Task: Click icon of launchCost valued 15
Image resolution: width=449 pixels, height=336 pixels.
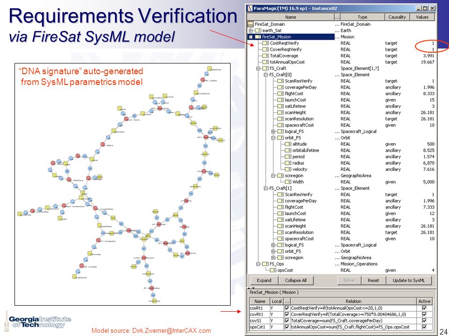Action: 280,100
